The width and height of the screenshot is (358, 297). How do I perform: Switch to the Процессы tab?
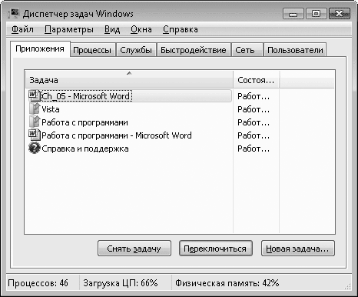tap(92, 50)
